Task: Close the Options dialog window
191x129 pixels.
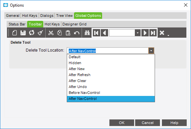Action: (x=186, y=5)
